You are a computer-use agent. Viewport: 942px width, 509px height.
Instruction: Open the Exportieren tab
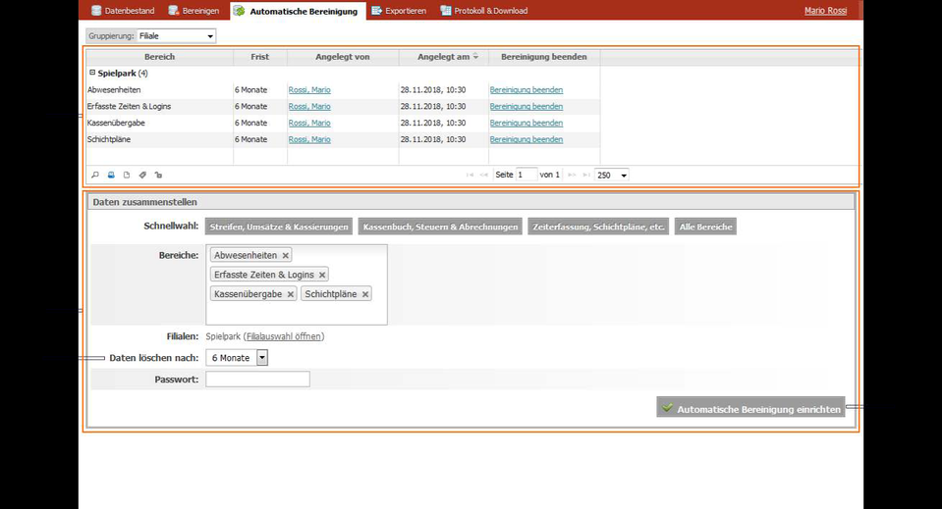click(399, 11)
